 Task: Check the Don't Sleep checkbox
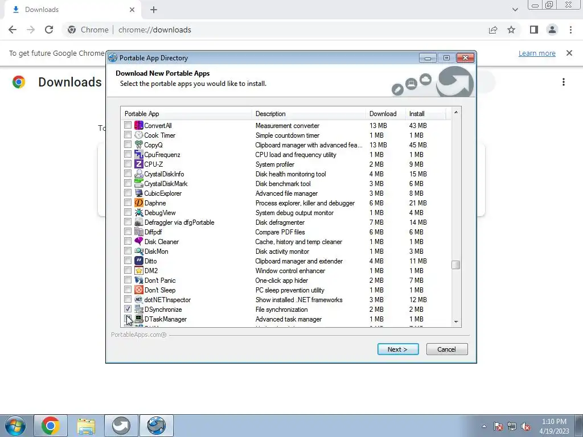[x=128, y=290]
